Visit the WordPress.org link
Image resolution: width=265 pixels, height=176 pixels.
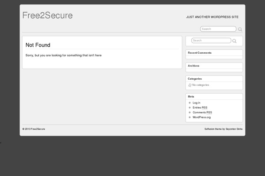tap(202, 117)
